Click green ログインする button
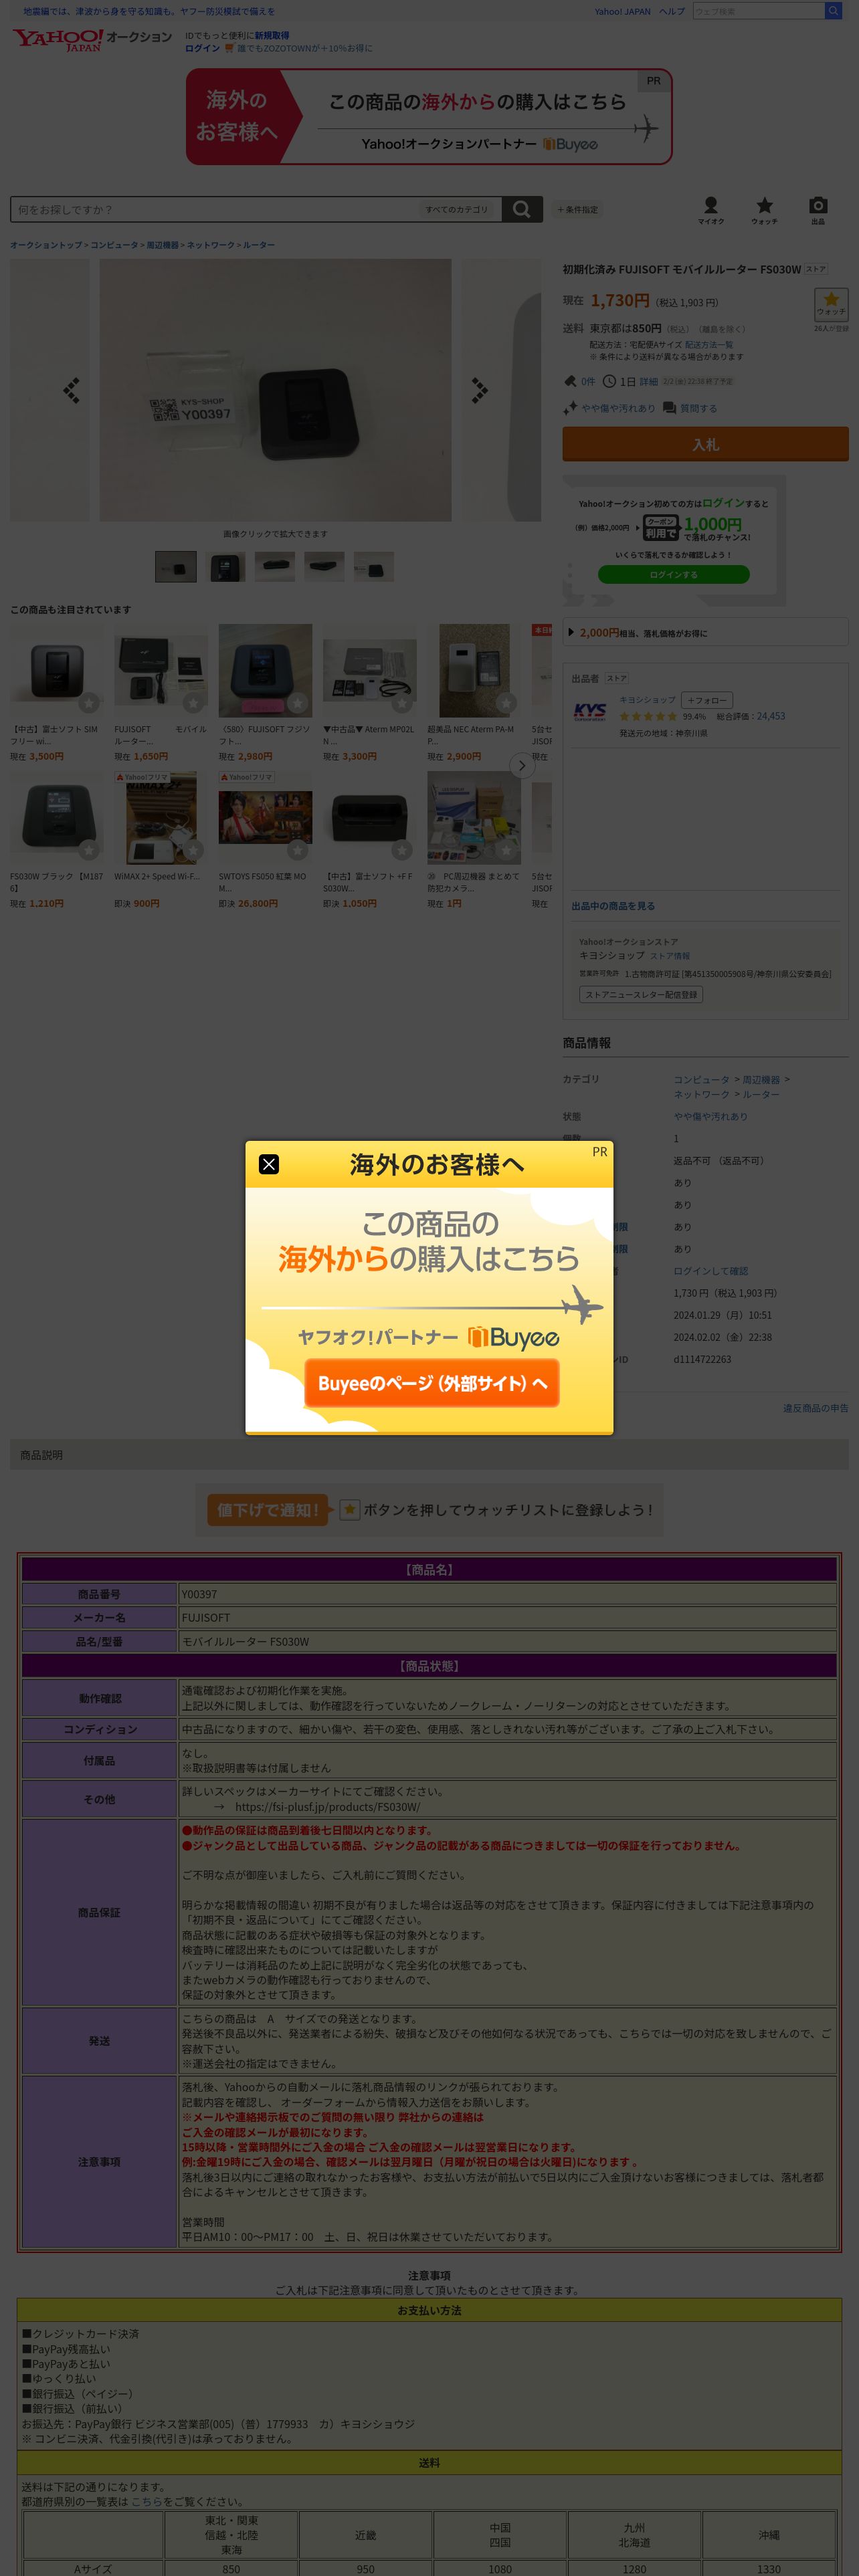 pos(673,575)
